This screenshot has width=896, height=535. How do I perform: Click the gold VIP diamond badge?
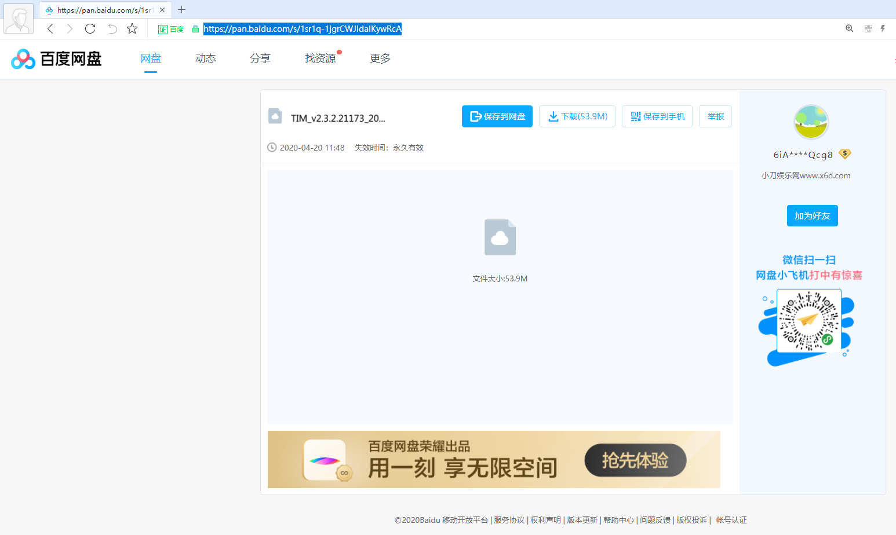click(x=845, y=154)
